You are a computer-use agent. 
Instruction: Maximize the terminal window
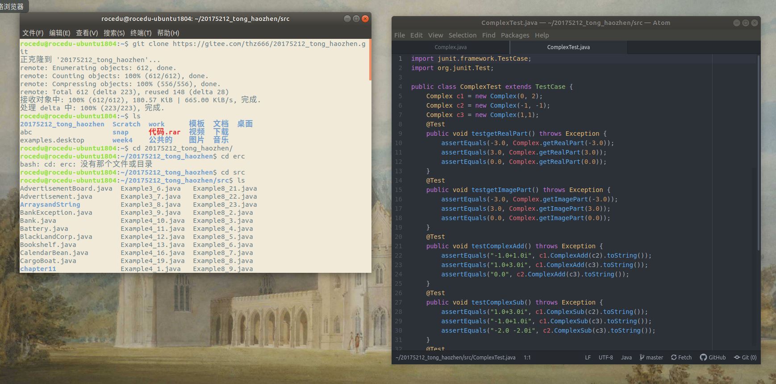356,19
